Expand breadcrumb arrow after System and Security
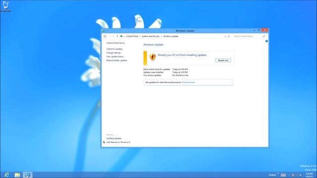Screen dimensions: 317x178 point(161,36)
